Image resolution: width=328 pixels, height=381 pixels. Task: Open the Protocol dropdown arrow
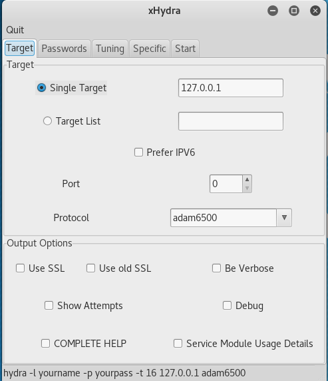click(284, 217)
